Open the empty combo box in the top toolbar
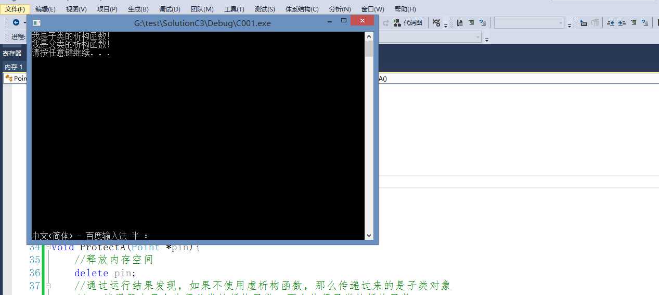The image size is (659, 295). coord(529,22)
